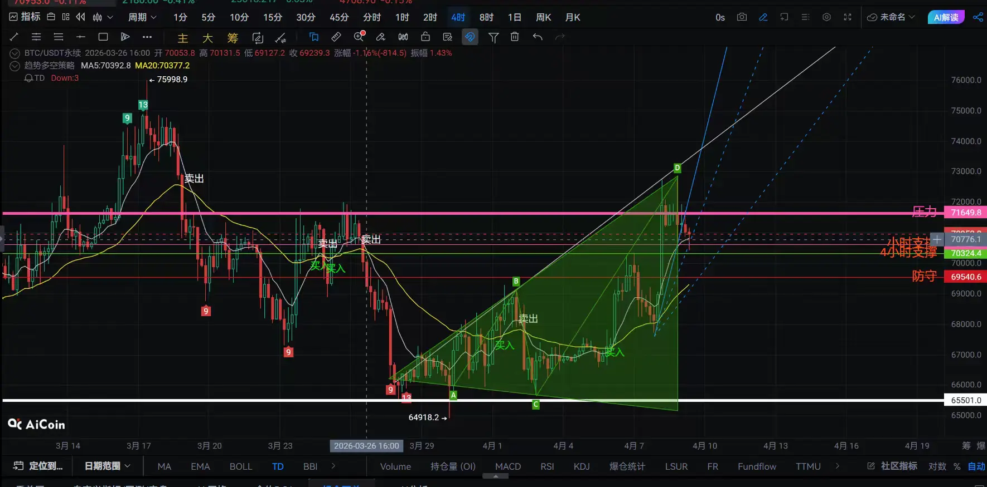The width and height of the screenshot is (987, 487).
Task: Switch to the 1分 timeframe
Action: 180,17
